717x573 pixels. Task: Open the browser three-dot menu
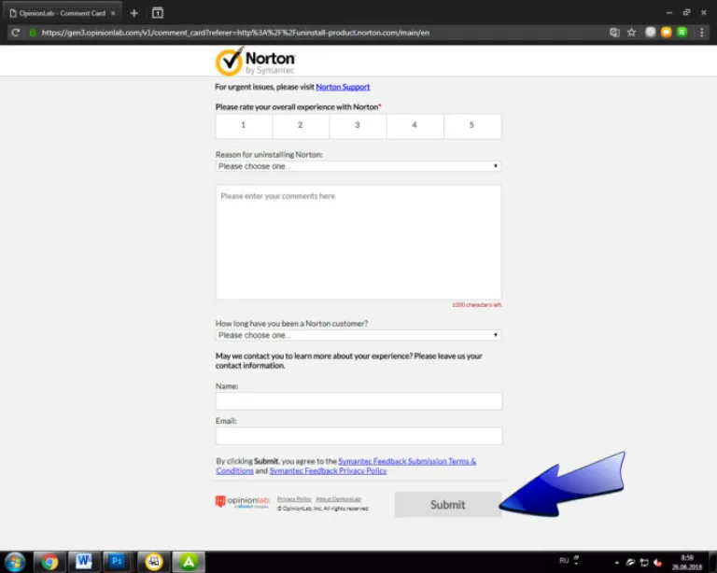701,33
